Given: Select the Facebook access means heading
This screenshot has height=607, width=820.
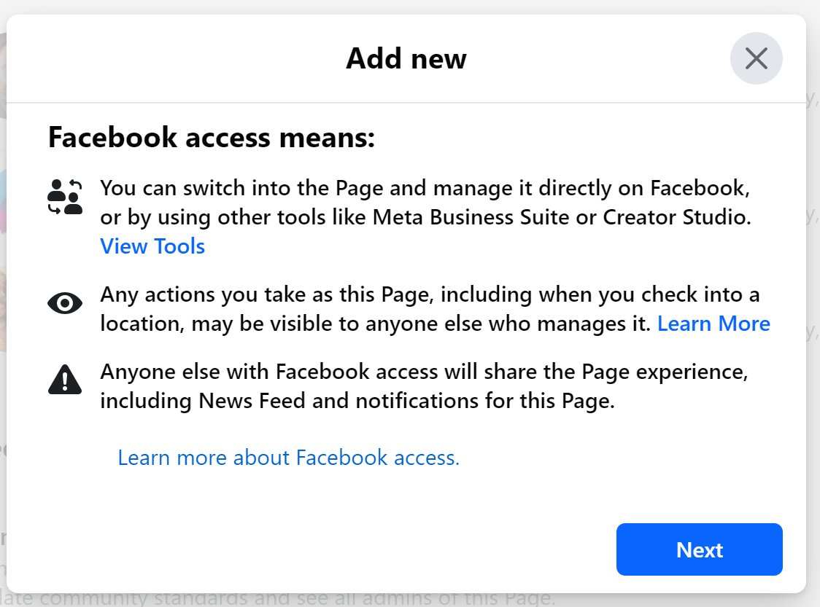Looking at the screenshot, I should tap(212, 138).
